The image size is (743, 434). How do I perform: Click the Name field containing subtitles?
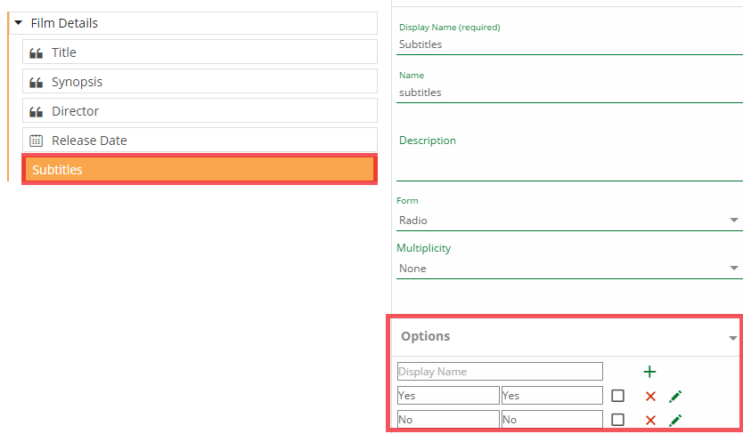(x=569, y=92)
